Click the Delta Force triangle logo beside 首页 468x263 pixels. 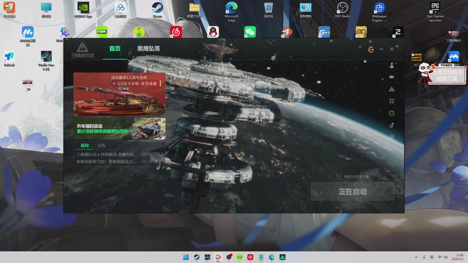(82, 50)
